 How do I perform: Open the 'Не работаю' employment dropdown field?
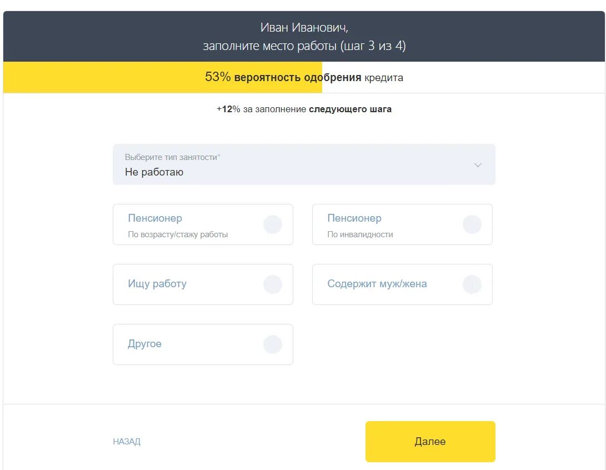point(304,164)
